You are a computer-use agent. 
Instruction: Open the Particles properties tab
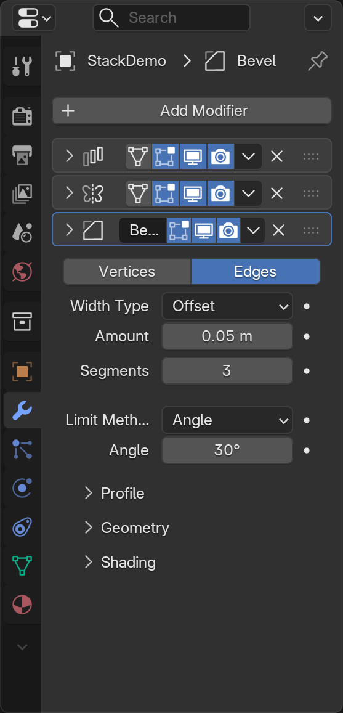(x=22, y=449)
